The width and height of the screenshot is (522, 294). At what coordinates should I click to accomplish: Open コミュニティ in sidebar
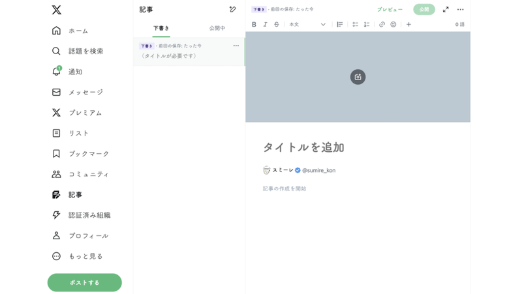80,174
